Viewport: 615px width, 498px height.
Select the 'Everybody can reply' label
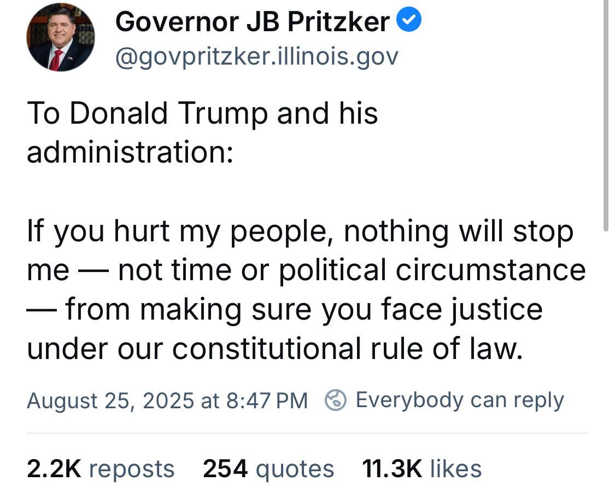click(x=460, y=401)
